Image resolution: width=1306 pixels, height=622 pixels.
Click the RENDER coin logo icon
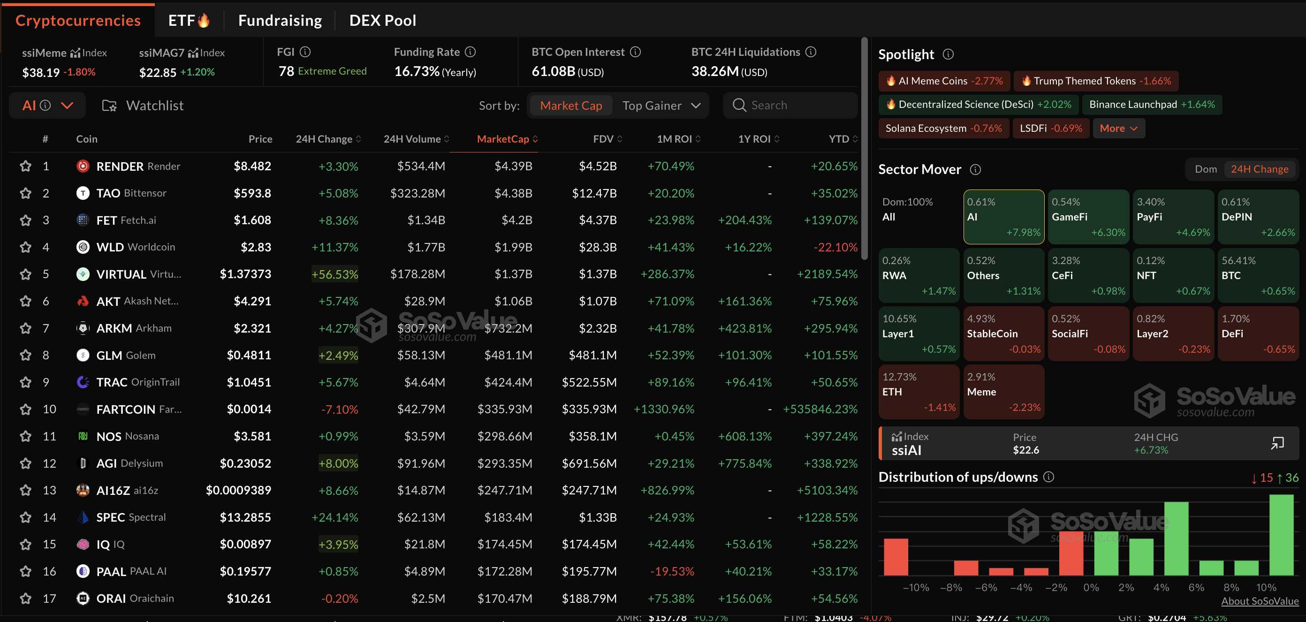point(83,166)
